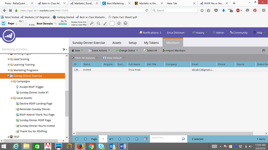
Task: Expand the Marketing Programs folder
Action: point(8,70)
